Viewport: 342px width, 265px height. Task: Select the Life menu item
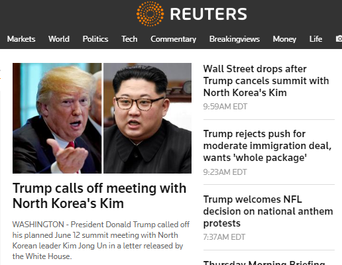pos(315,39)
